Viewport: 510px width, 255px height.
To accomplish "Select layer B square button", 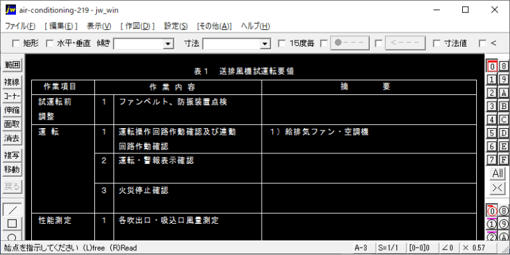I will pyautogui.click(x=504, y=106).
